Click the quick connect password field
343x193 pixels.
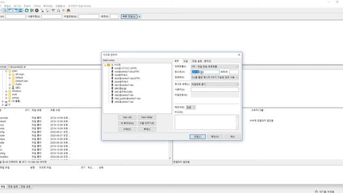coord(88,17)
